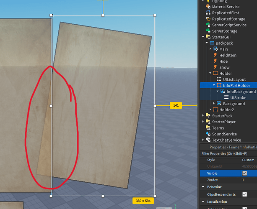Screen dimensions: 257x209
Task: Click the MaterialService icon in Explorer
Action: click(208, 7)
